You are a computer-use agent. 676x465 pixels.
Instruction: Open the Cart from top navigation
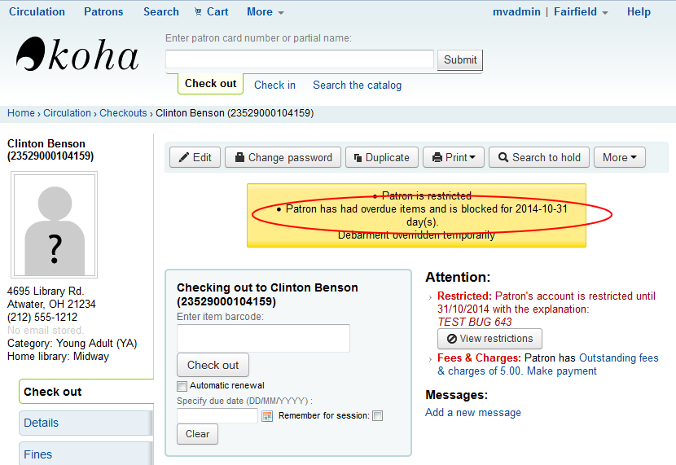[212, 11]
